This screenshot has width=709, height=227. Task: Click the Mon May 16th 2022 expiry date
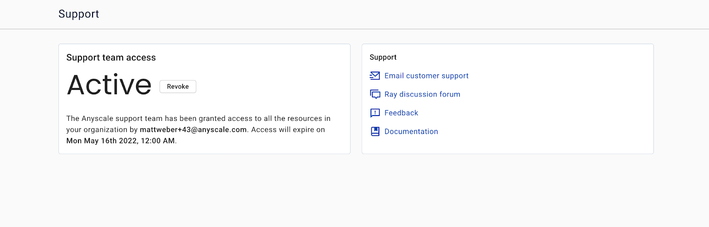[121, 141]
